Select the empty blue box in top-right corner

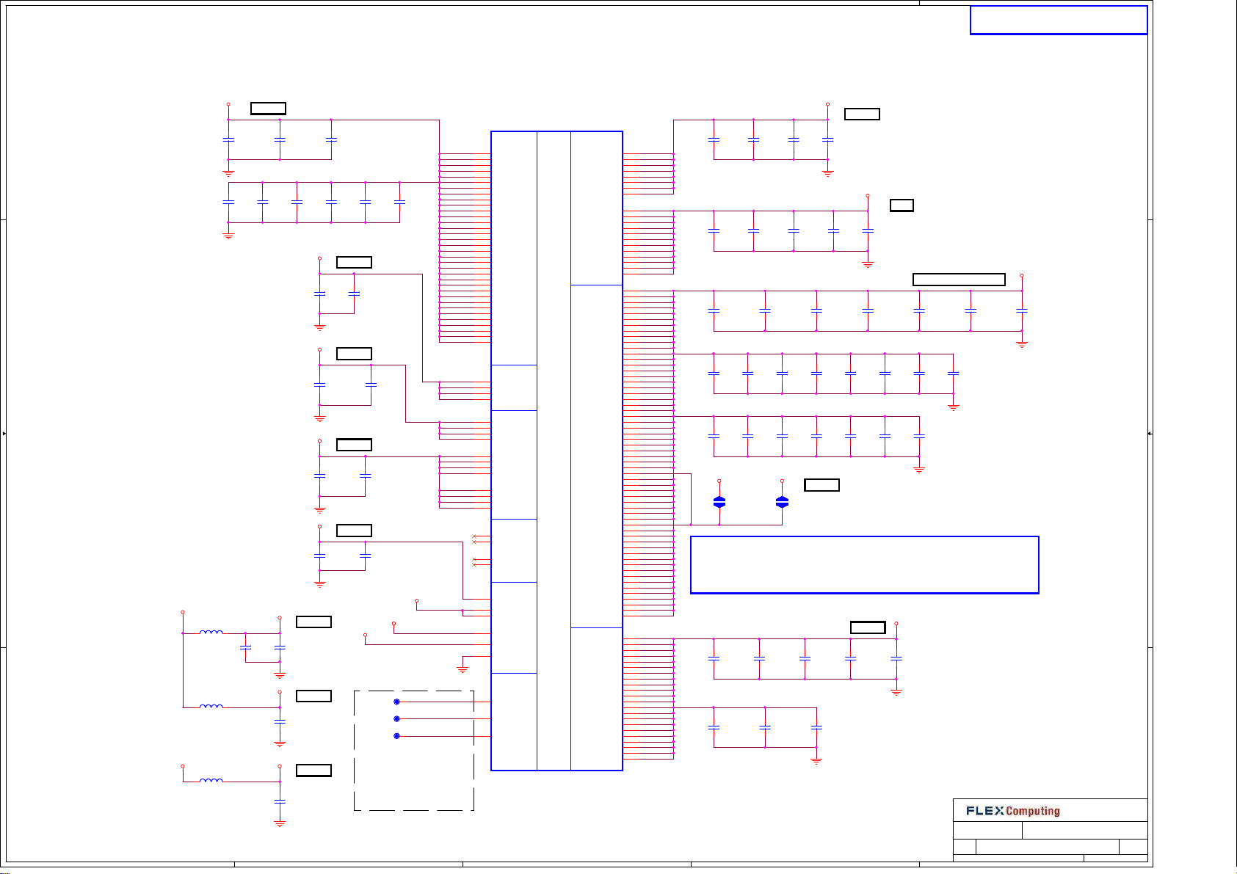pos(1059,20)
